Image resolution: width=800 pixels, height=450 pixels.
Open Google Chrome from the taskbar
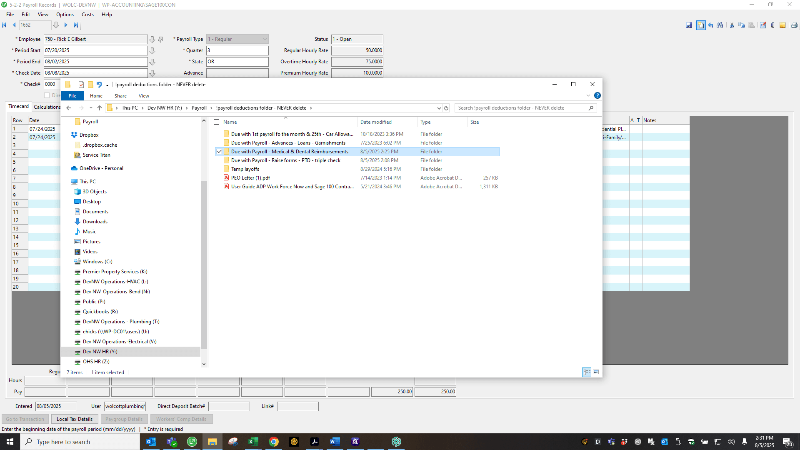coord(274,442)
